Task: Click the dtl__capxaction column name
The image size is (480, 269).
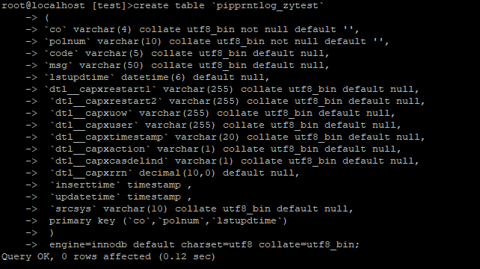Action: tap(100, 149)
